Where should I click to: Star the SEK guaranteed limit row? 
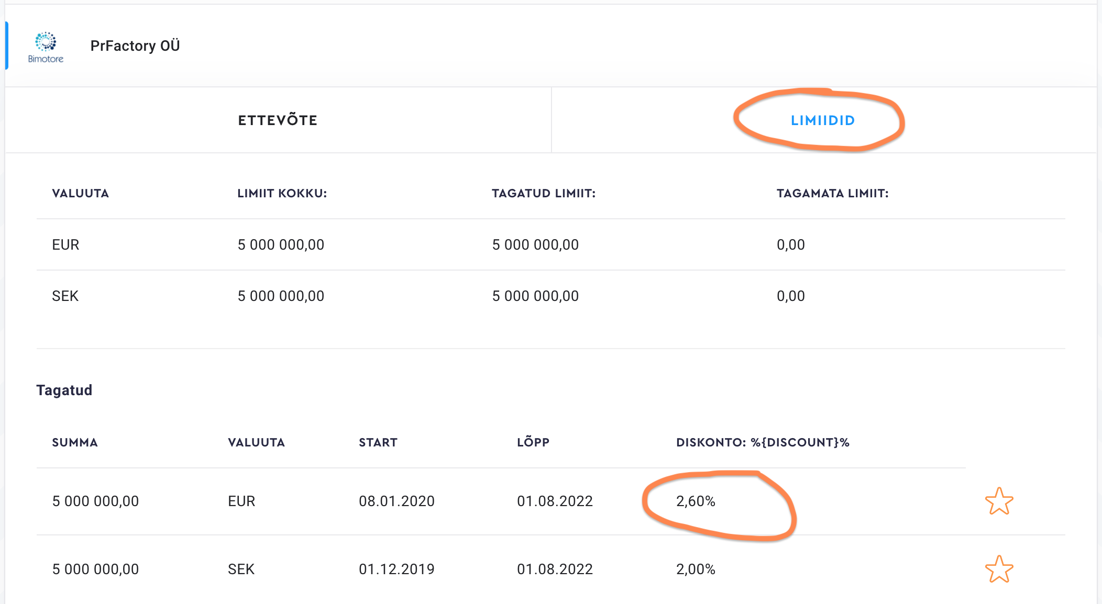999,569
